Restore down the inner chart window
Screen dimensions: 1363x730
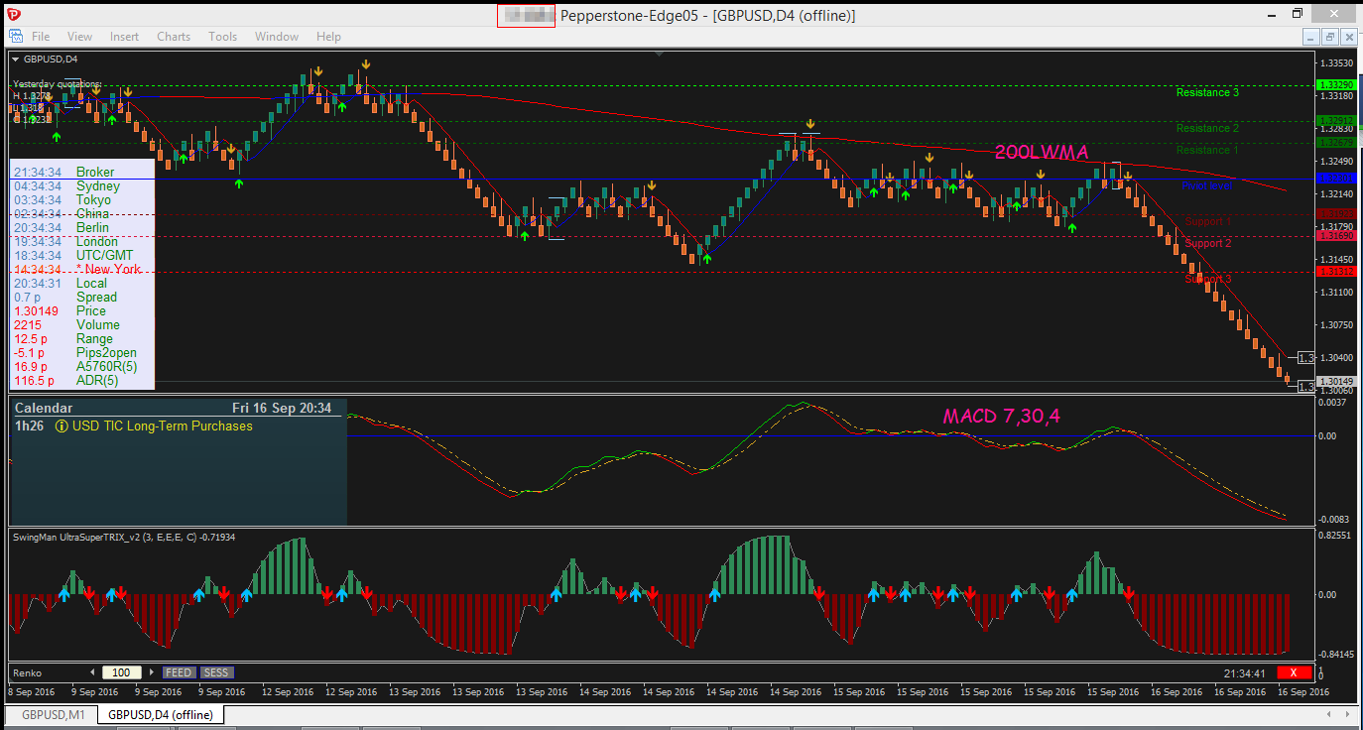point(1329,37)
